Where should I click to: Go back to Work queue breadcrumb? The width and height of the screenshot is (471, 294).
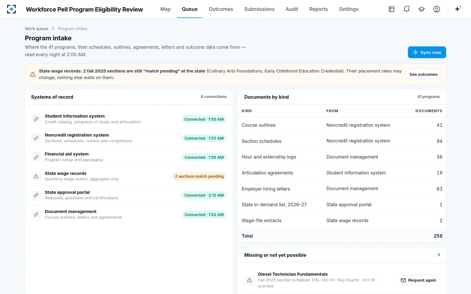[x=37, y=29]
